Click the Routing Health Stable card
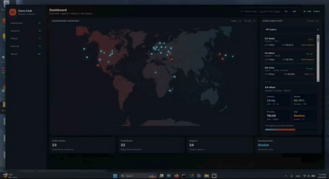Image resolution: width=329 pixels, height=179 pixels. click(x=289, y=145)
